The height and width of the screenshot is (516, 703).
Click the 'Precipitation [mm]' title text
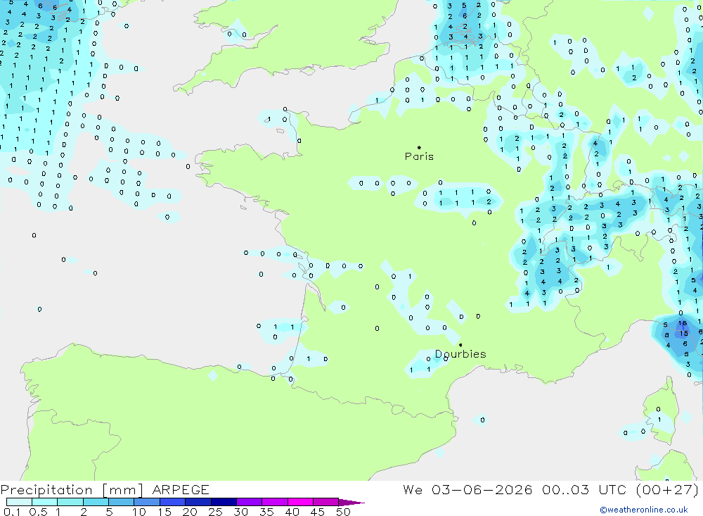[x=72, y=490]
